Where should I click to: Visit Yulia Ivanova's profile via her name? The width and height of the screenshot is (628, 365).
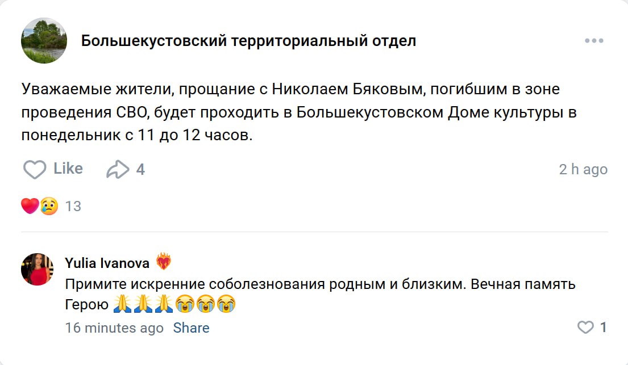coord(107,263)
